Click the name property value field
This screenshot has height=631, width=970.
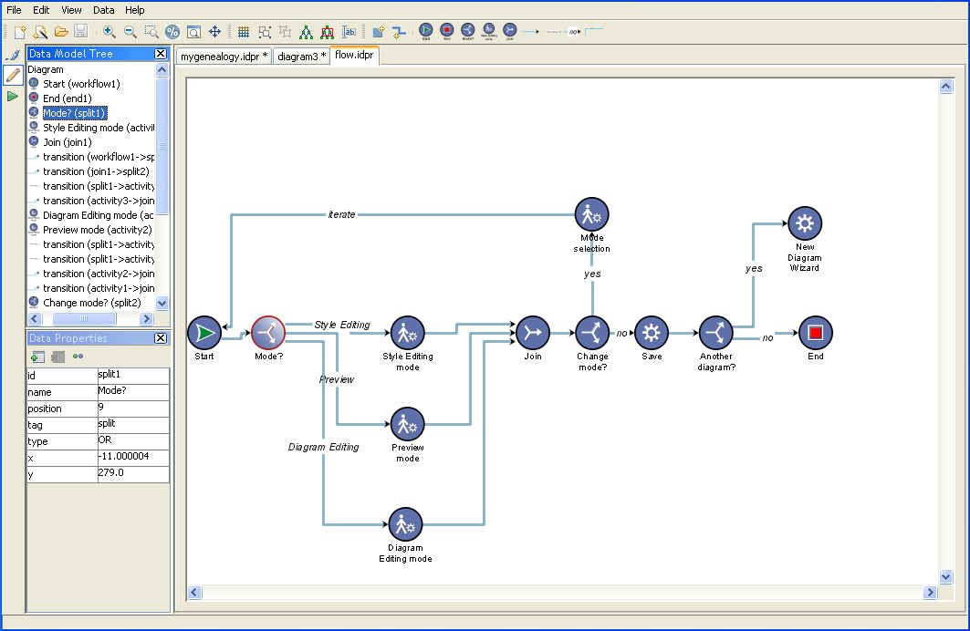coord(132,391)
